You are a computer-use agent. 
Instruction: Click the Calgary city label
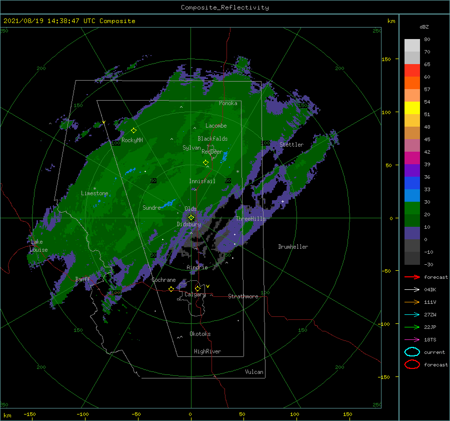pos(195,294)
